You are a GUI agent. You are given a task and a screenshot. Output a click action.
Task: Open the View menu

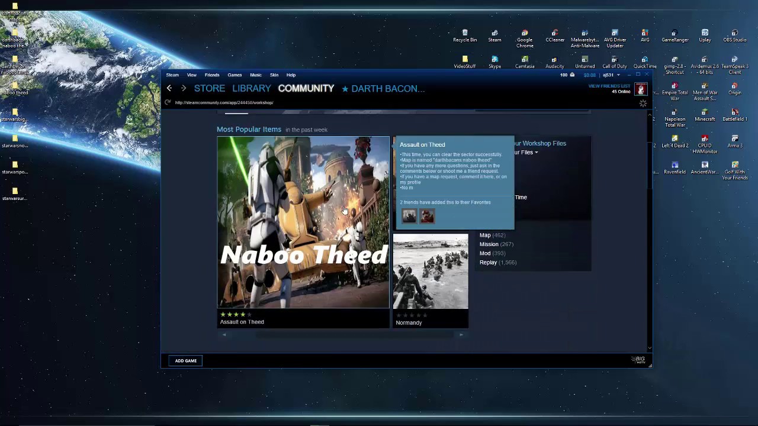192,75
